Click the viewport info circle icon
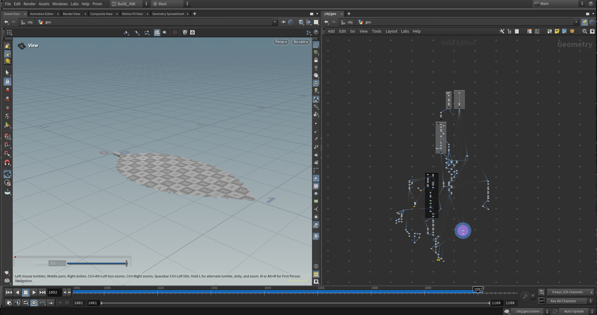 tap(316, 266)
